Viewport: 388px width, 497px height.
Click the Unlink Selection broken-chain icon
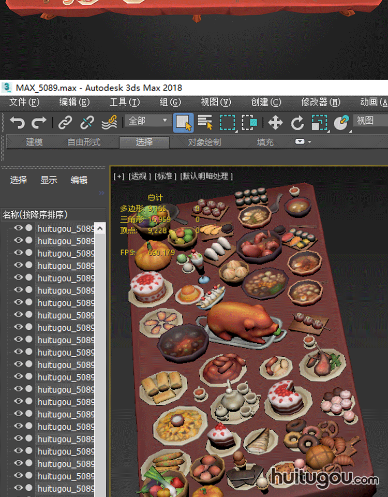(87, 123)
